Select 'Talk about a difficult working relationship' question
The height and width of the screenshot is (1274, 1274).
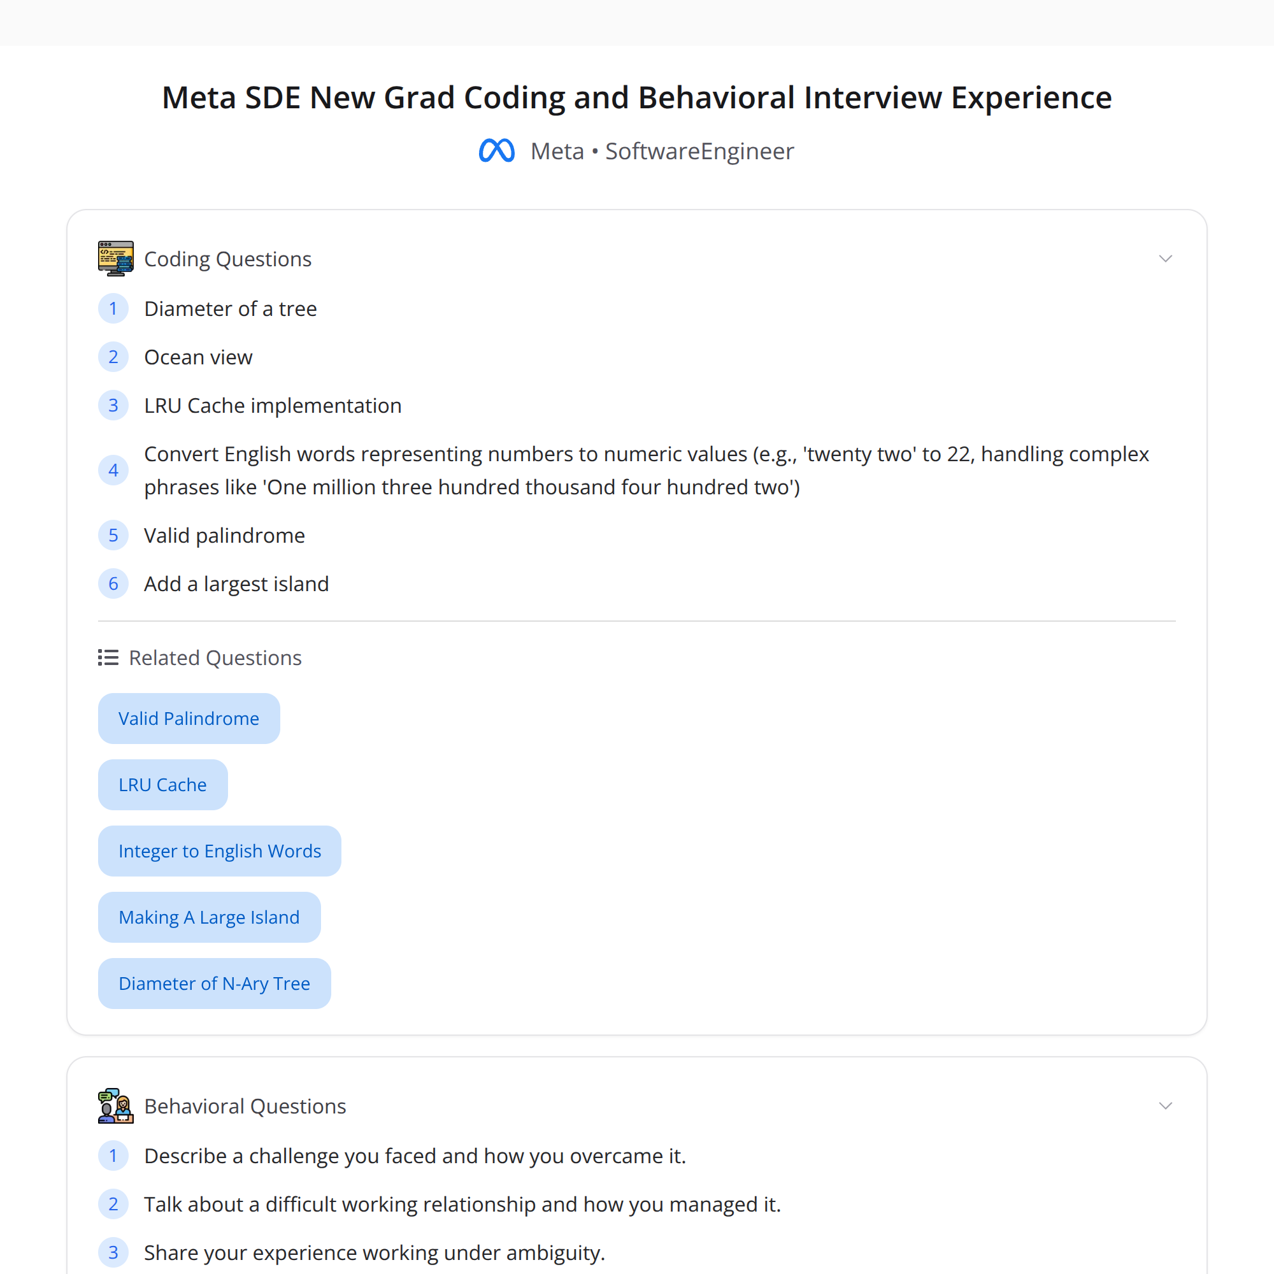tap(462, 1204)
